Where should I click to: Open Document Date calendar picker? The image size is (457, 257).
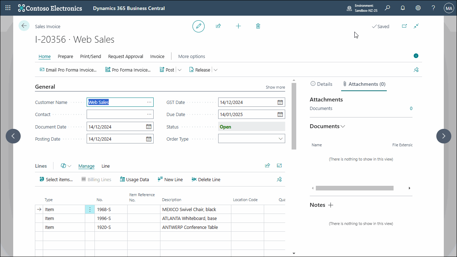pos(149,127)
